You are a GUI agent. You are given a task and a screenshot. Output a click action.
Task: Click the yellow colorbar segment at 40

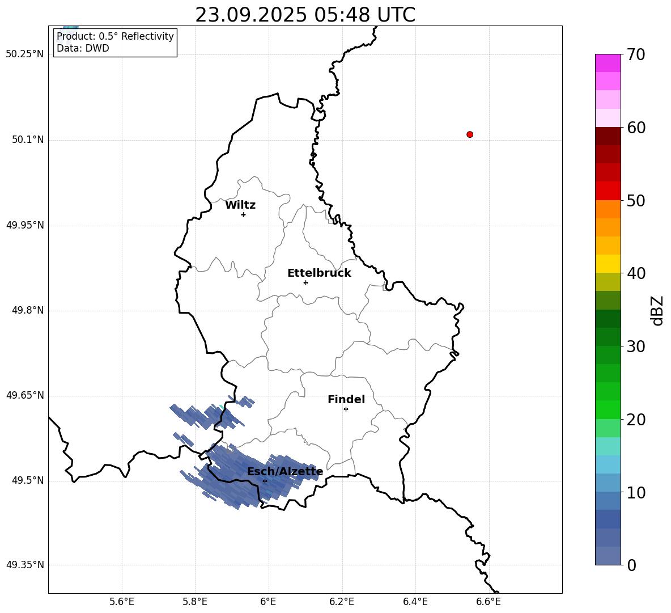608,264
